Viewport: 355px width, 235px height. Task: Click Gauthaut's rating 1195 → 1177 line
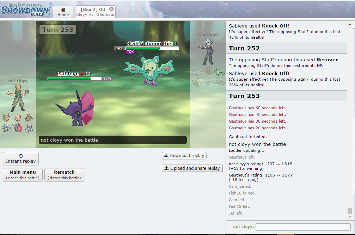pos(261,177)
